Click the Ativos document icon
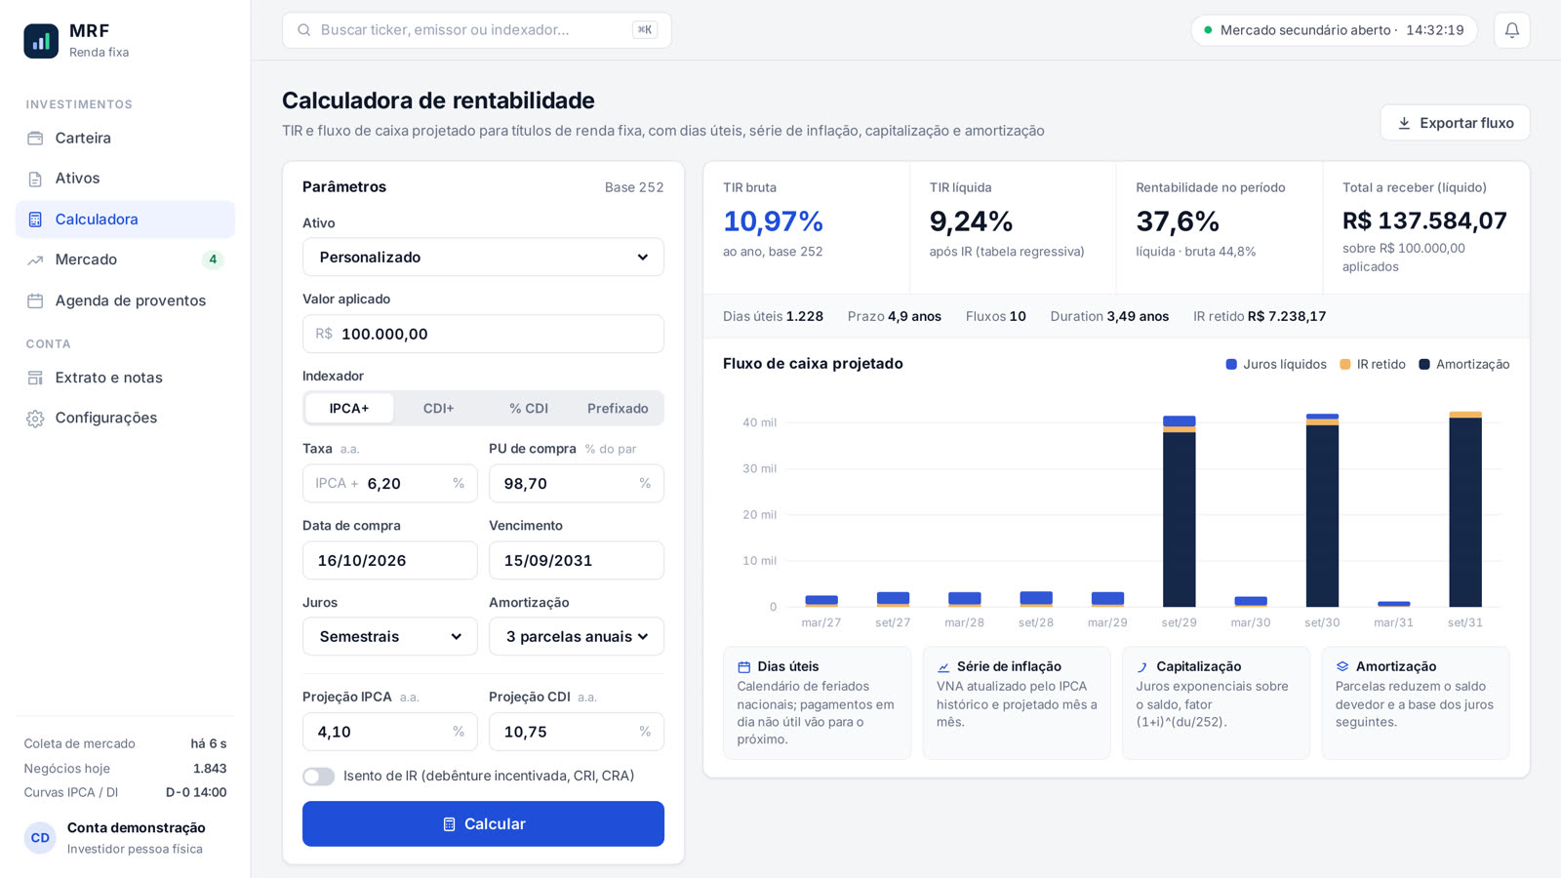The width and height of the screenshot is (1561, 878). pos(35,179)
